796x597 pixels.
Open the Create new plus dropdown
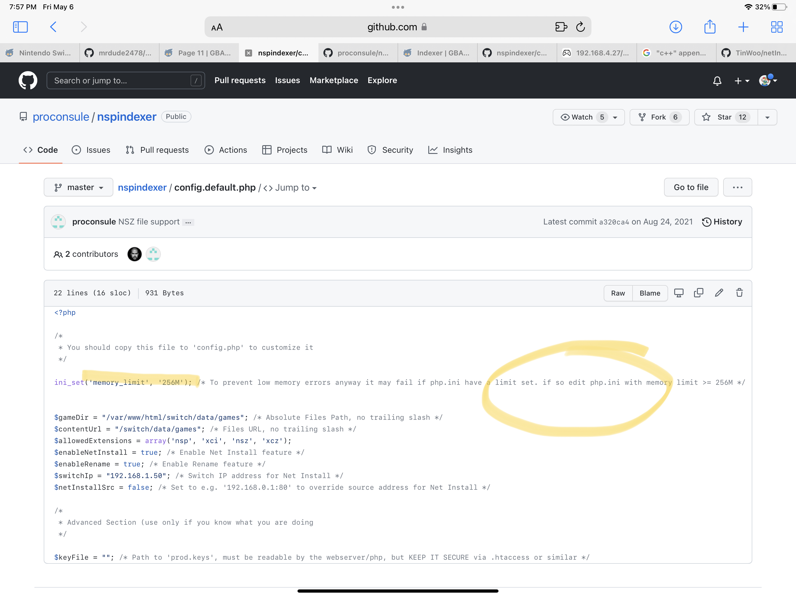(742, 81)
